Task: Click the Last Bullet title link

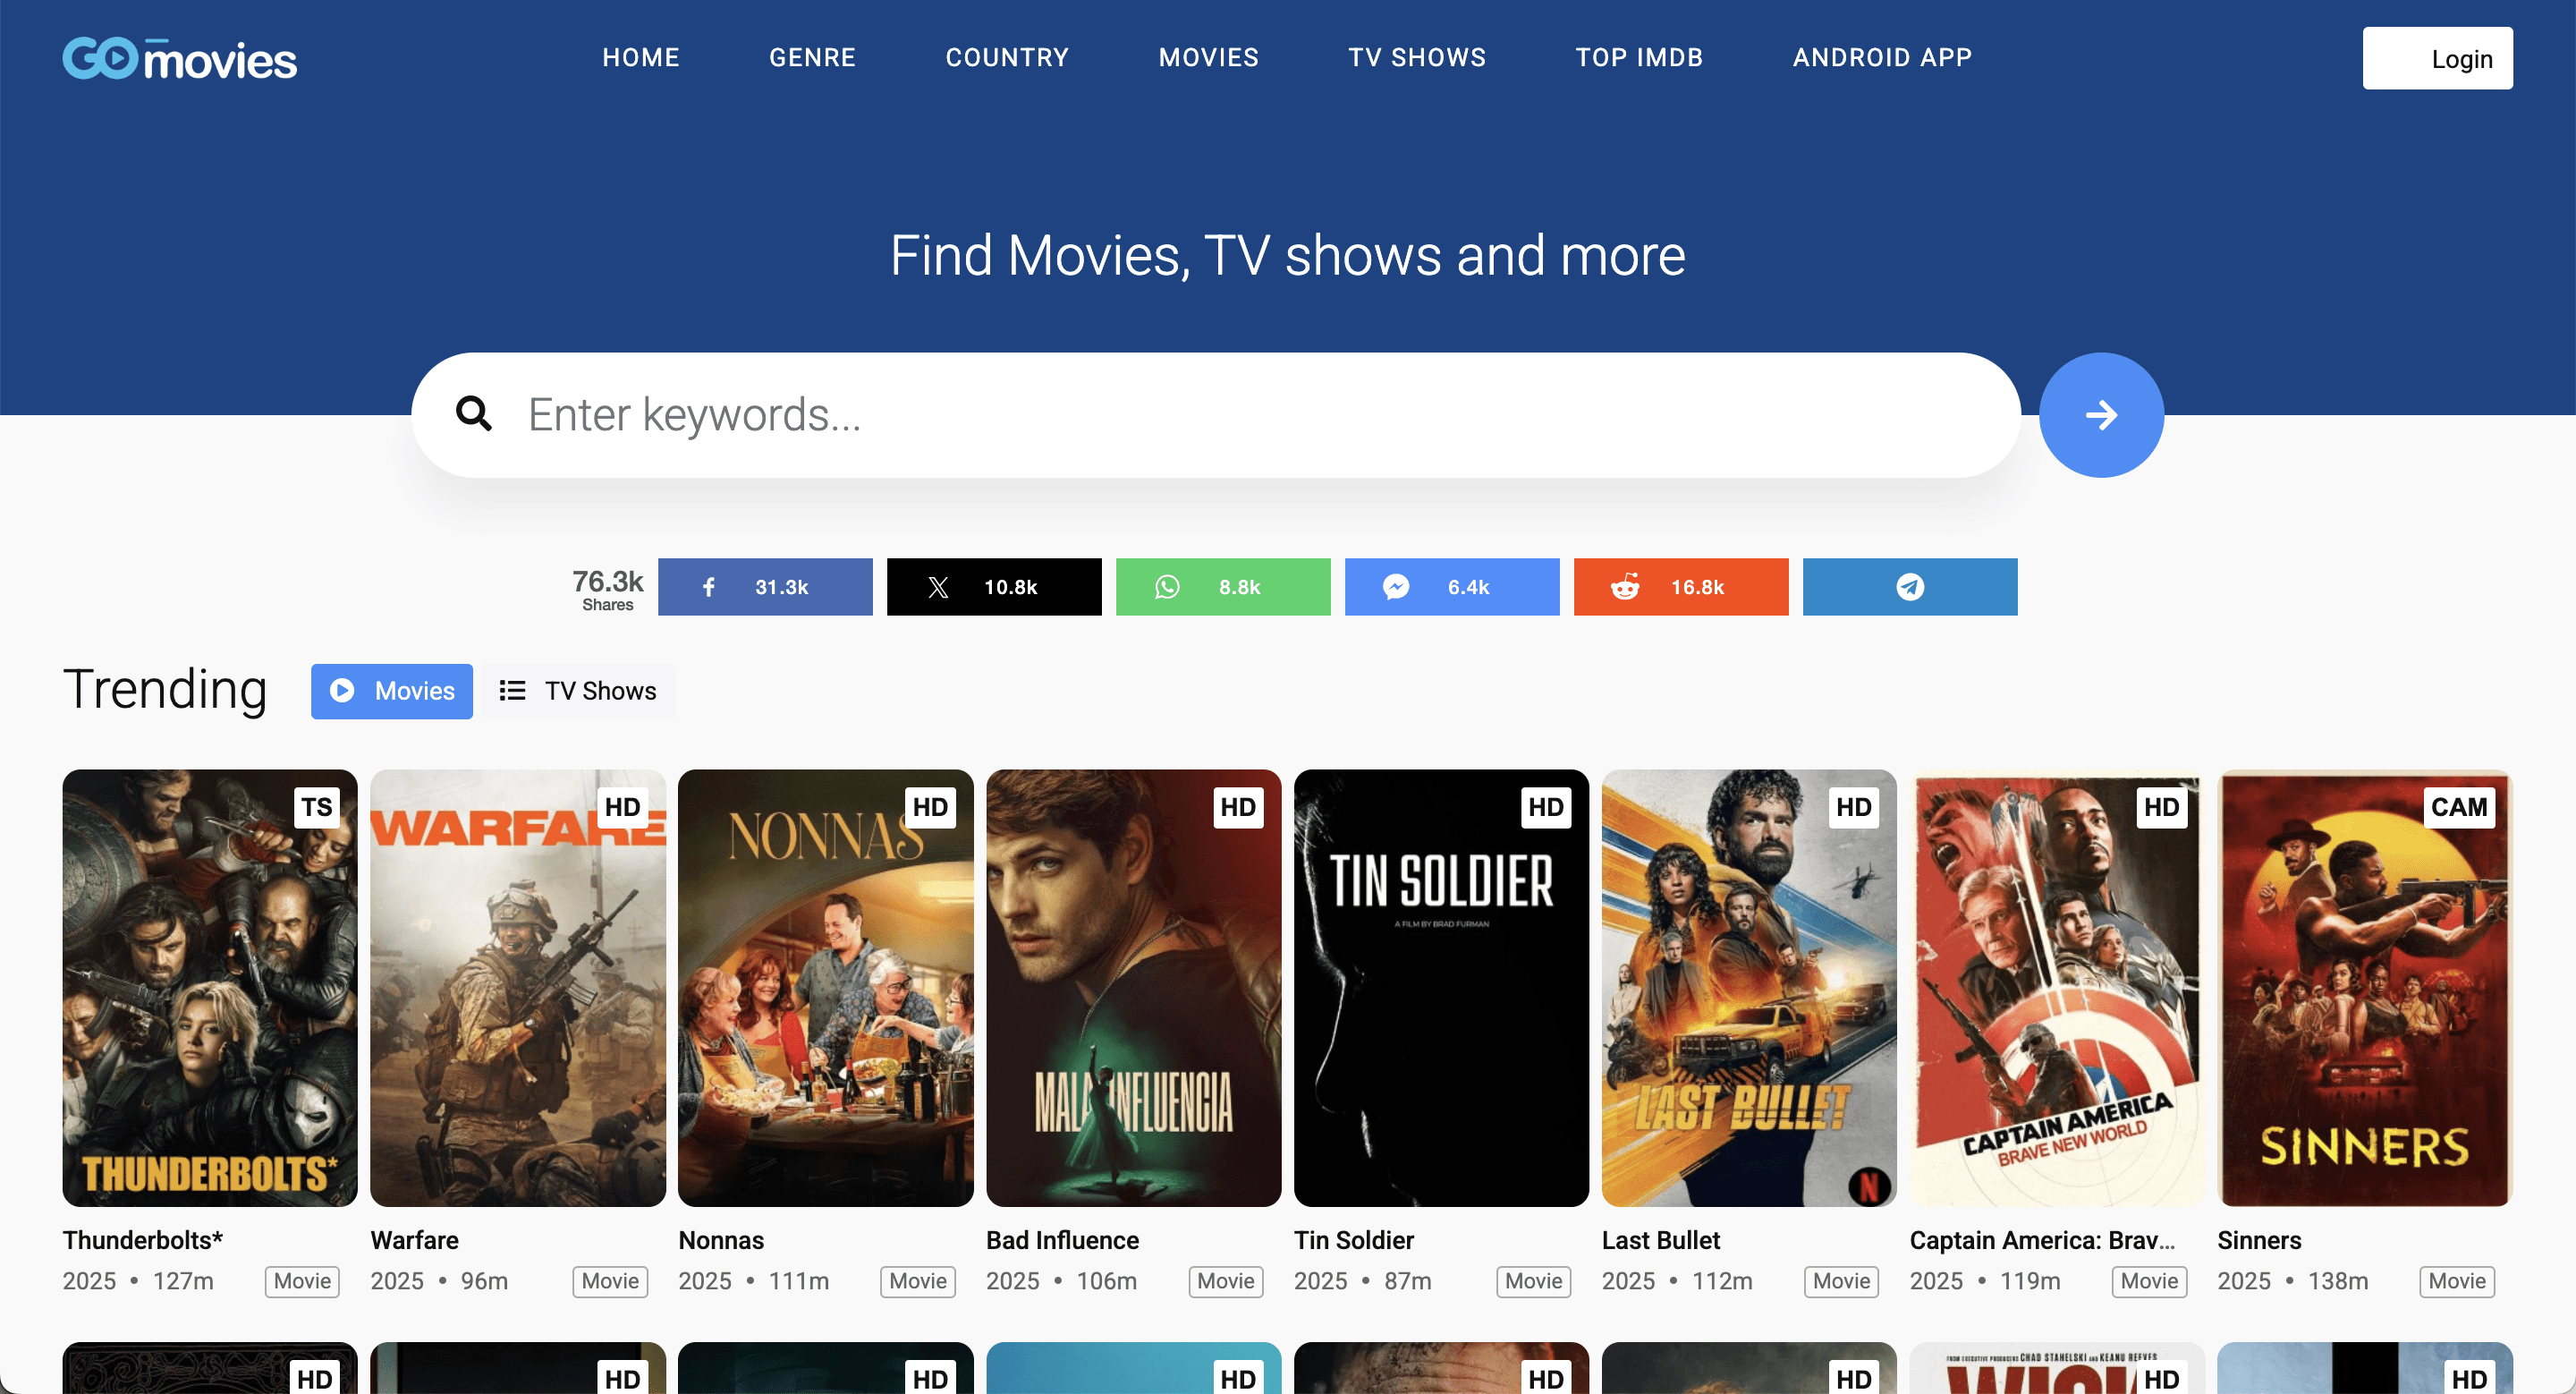Action: tap(1661, 1240)
